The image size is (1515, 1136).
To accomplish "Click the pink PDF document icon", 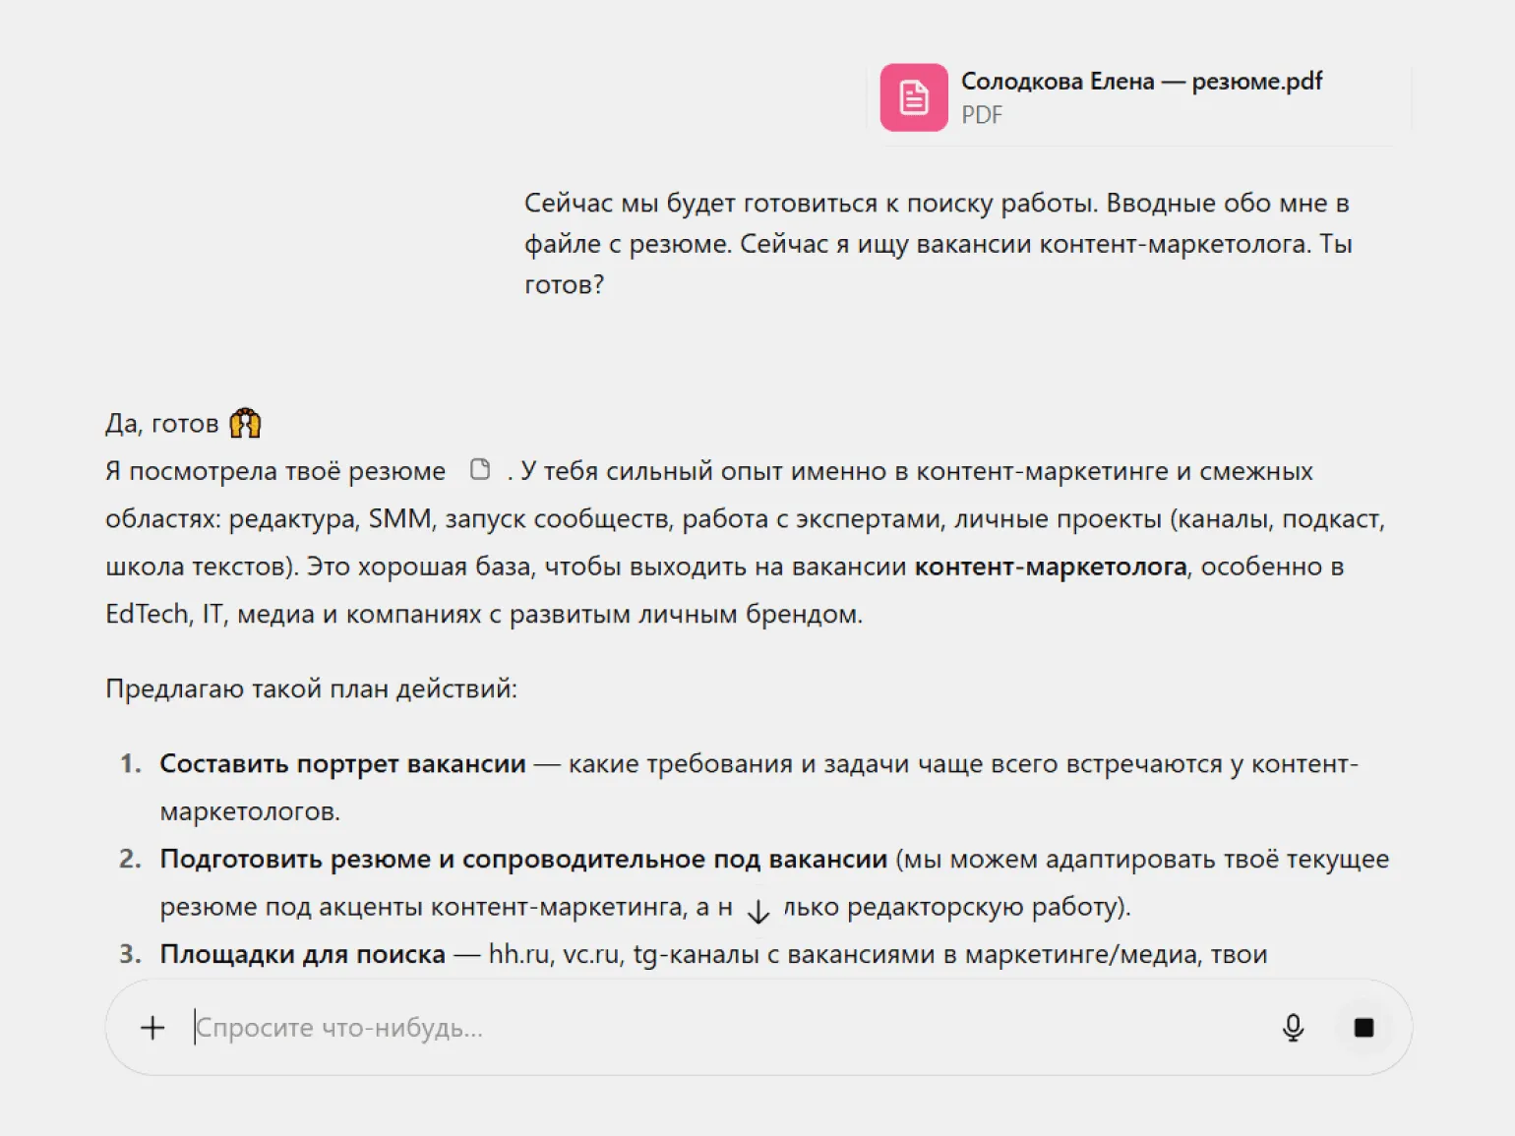I will [x=913, y=97].
